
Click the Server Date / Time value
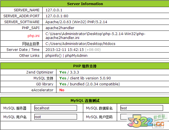point(73,50)
